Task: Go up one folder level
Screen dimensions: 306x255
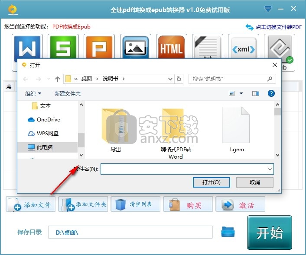Action: (57, 79)
